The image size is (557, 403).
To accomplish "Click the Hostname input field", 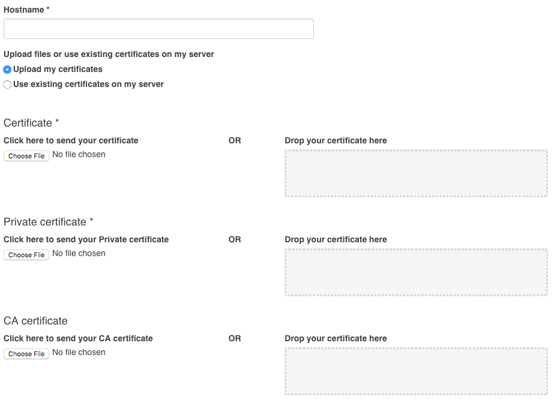I will point(158,28).
